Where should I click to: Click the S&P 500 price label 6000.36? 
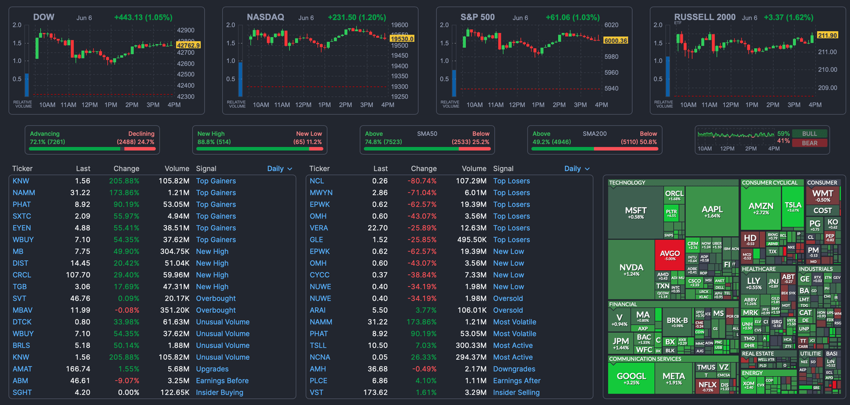tap(615, 41)
